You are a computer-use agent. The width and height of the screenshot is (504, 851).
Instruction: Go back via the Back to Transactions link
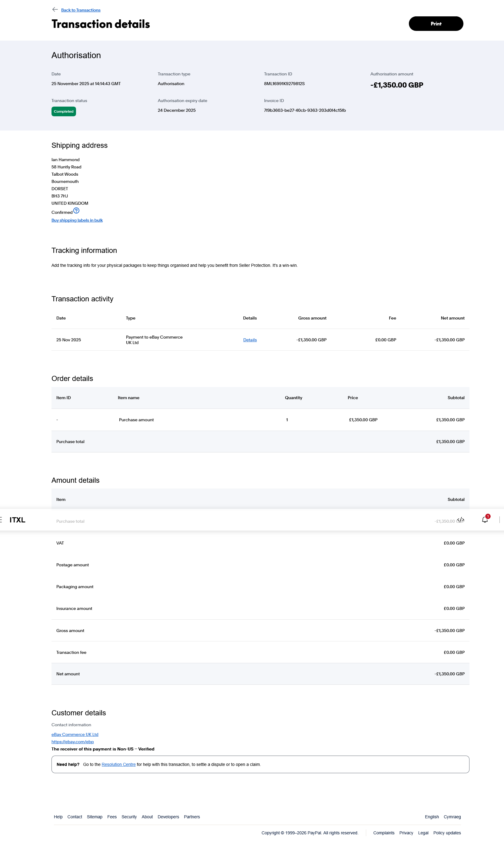(x=81, y=10)
